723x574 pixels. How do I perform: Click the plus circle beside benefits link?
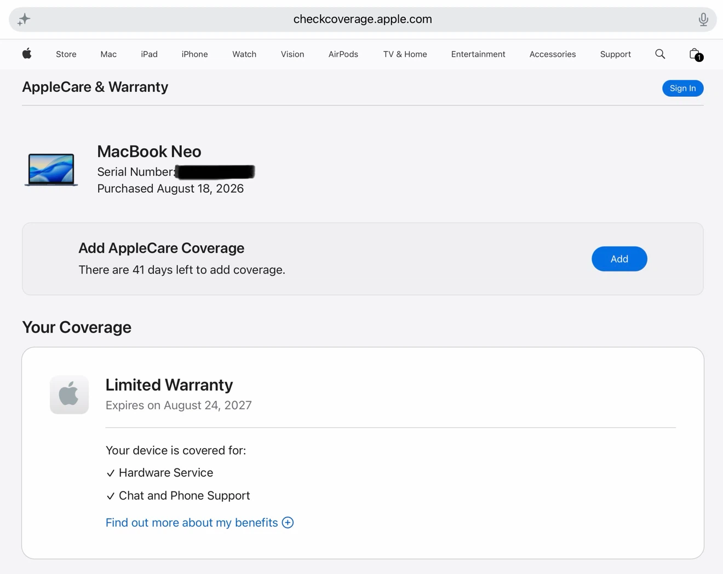[288, 523]
